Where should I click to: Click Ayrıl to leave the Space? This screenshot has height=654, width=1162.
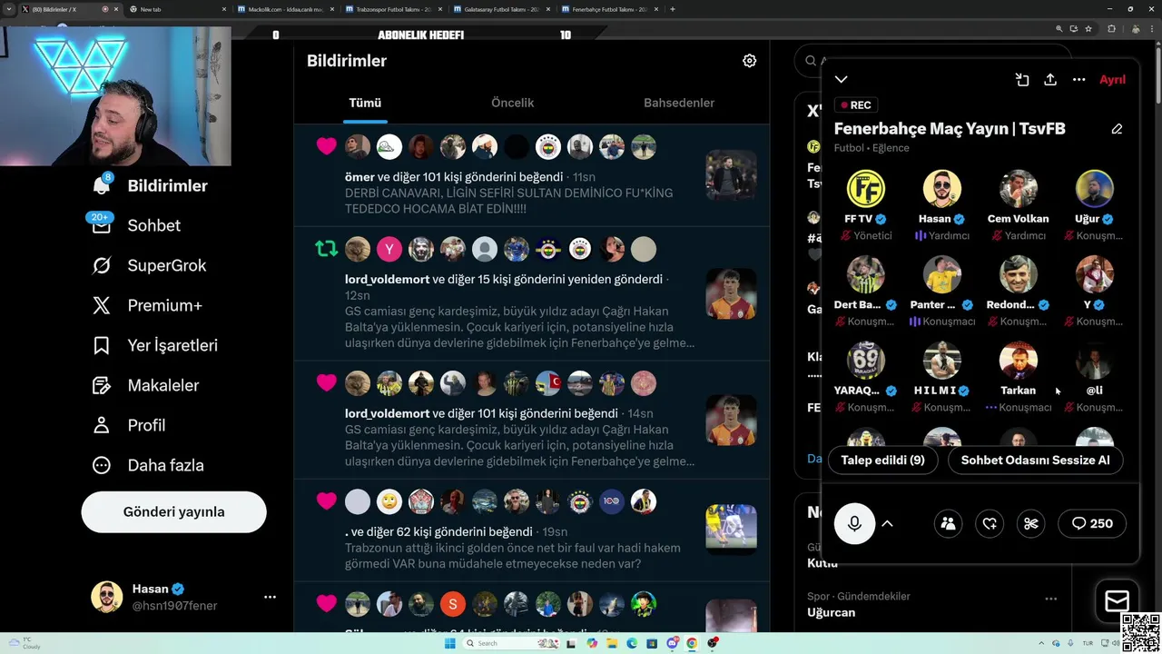click(x=1112, y=80)
